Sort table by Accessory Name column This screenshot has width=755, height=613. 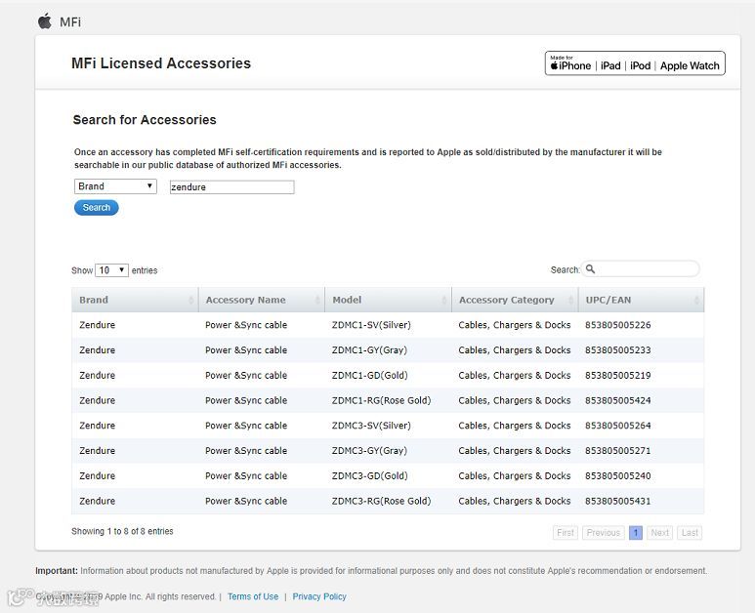pyautogui.click(x=262, y=300)
